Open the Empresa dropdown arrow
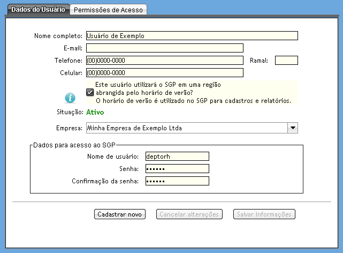Viewport: 343px width, 253px height. click(x=292, y=128)
